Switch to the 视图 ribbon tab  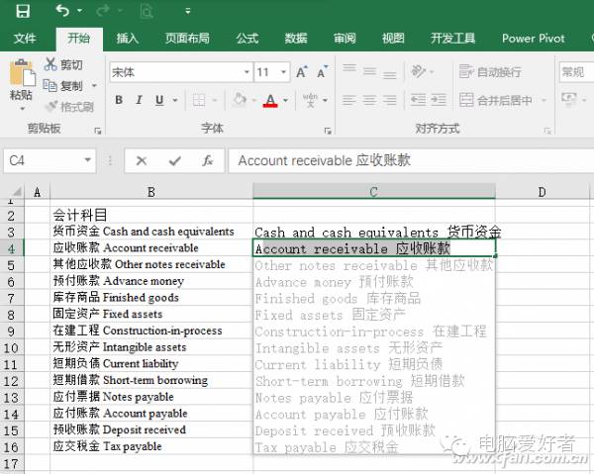pos(393,39)
